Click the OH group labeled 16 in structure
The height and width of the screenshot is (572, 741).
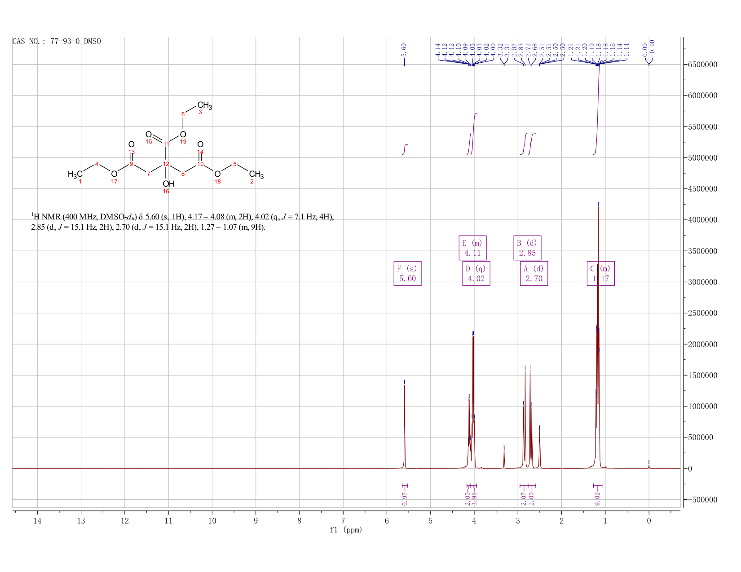pos(168,184)
